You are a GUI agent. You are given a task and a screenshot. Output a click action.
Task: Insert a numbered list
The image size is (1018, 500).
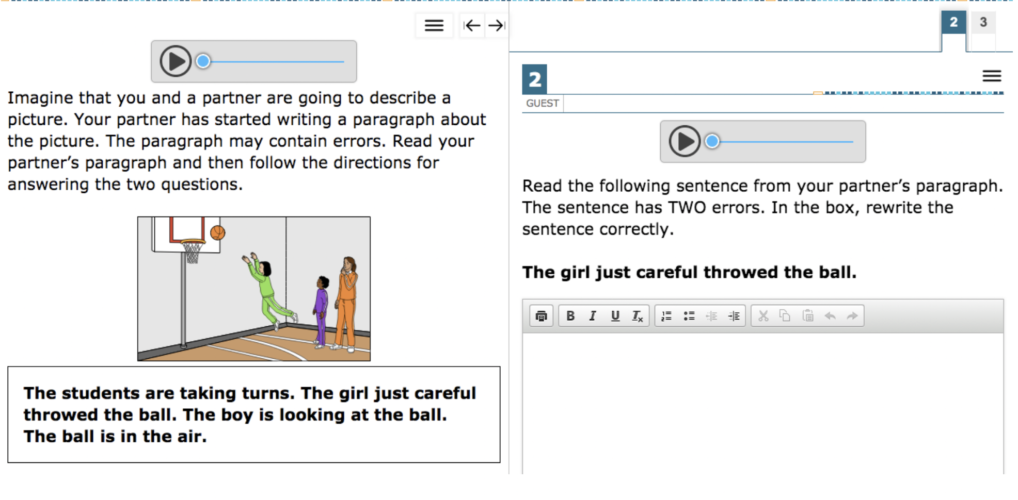tap(666, 316)
